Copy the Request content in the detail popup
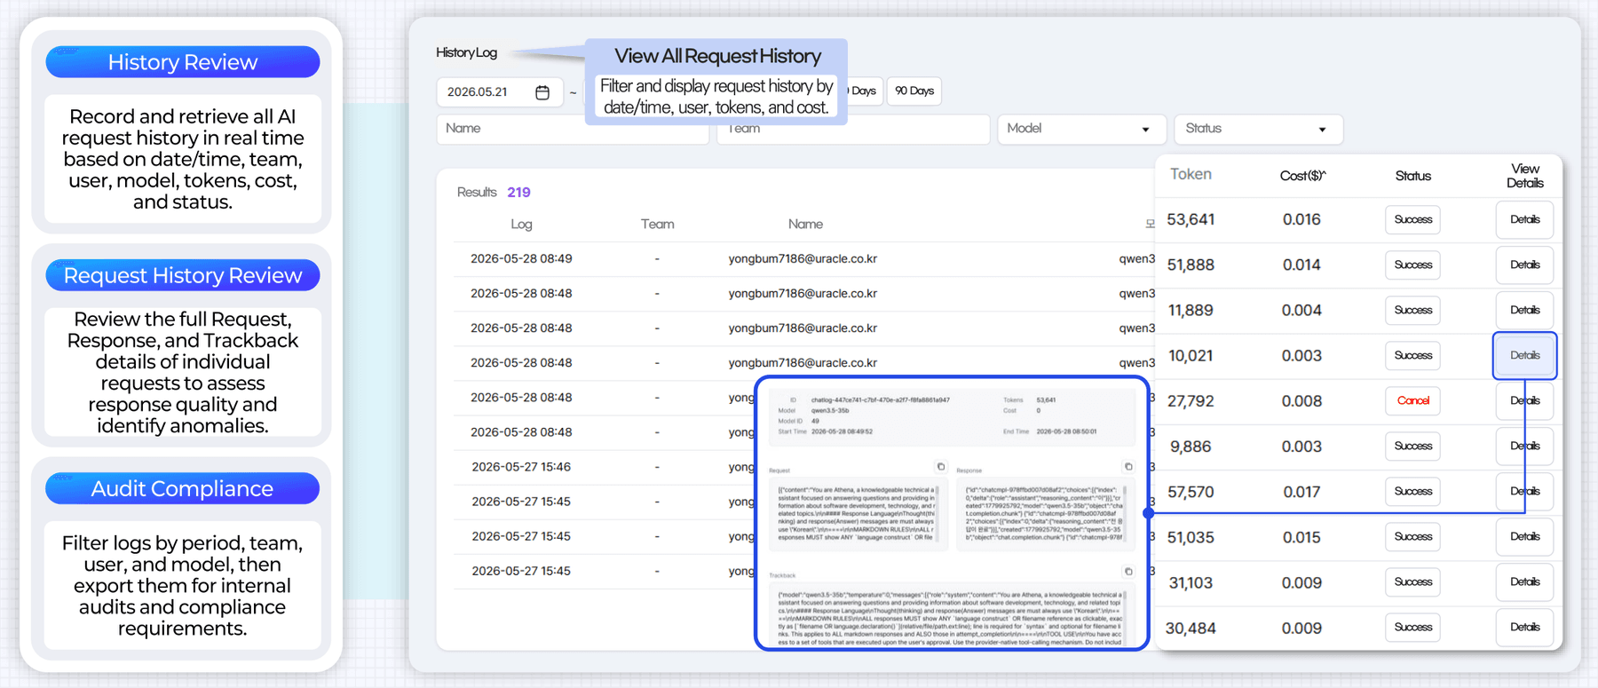1598x688 pixels. pyautogui.click(x=941, y=467)
